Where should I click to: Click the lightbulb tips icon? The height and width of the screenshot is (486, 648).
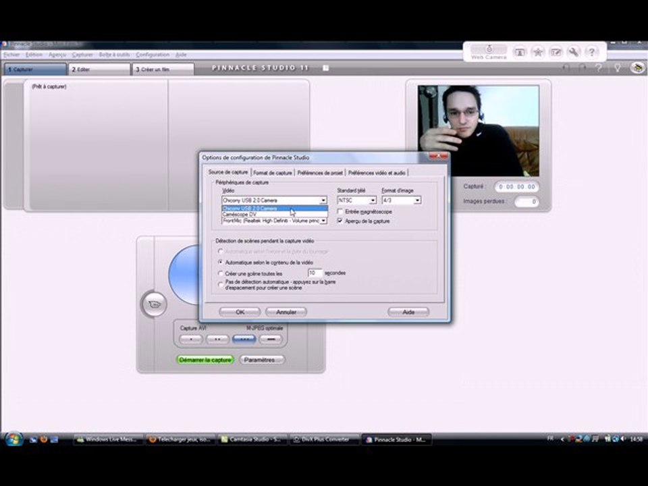[x=618, y=67]
